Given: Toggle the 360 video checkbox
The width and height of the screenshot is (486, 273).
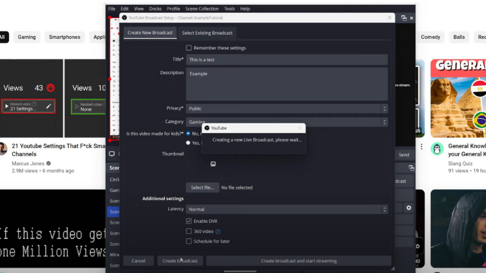Looking at the screenshot, I should pyautogui.click(x=189, y=231).
